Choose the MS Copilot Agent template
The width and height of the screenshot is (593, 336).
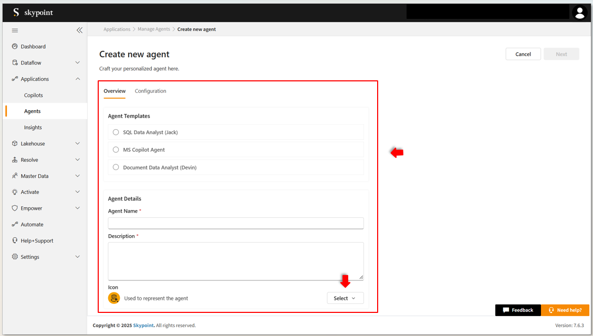click(x=116, y=150)
